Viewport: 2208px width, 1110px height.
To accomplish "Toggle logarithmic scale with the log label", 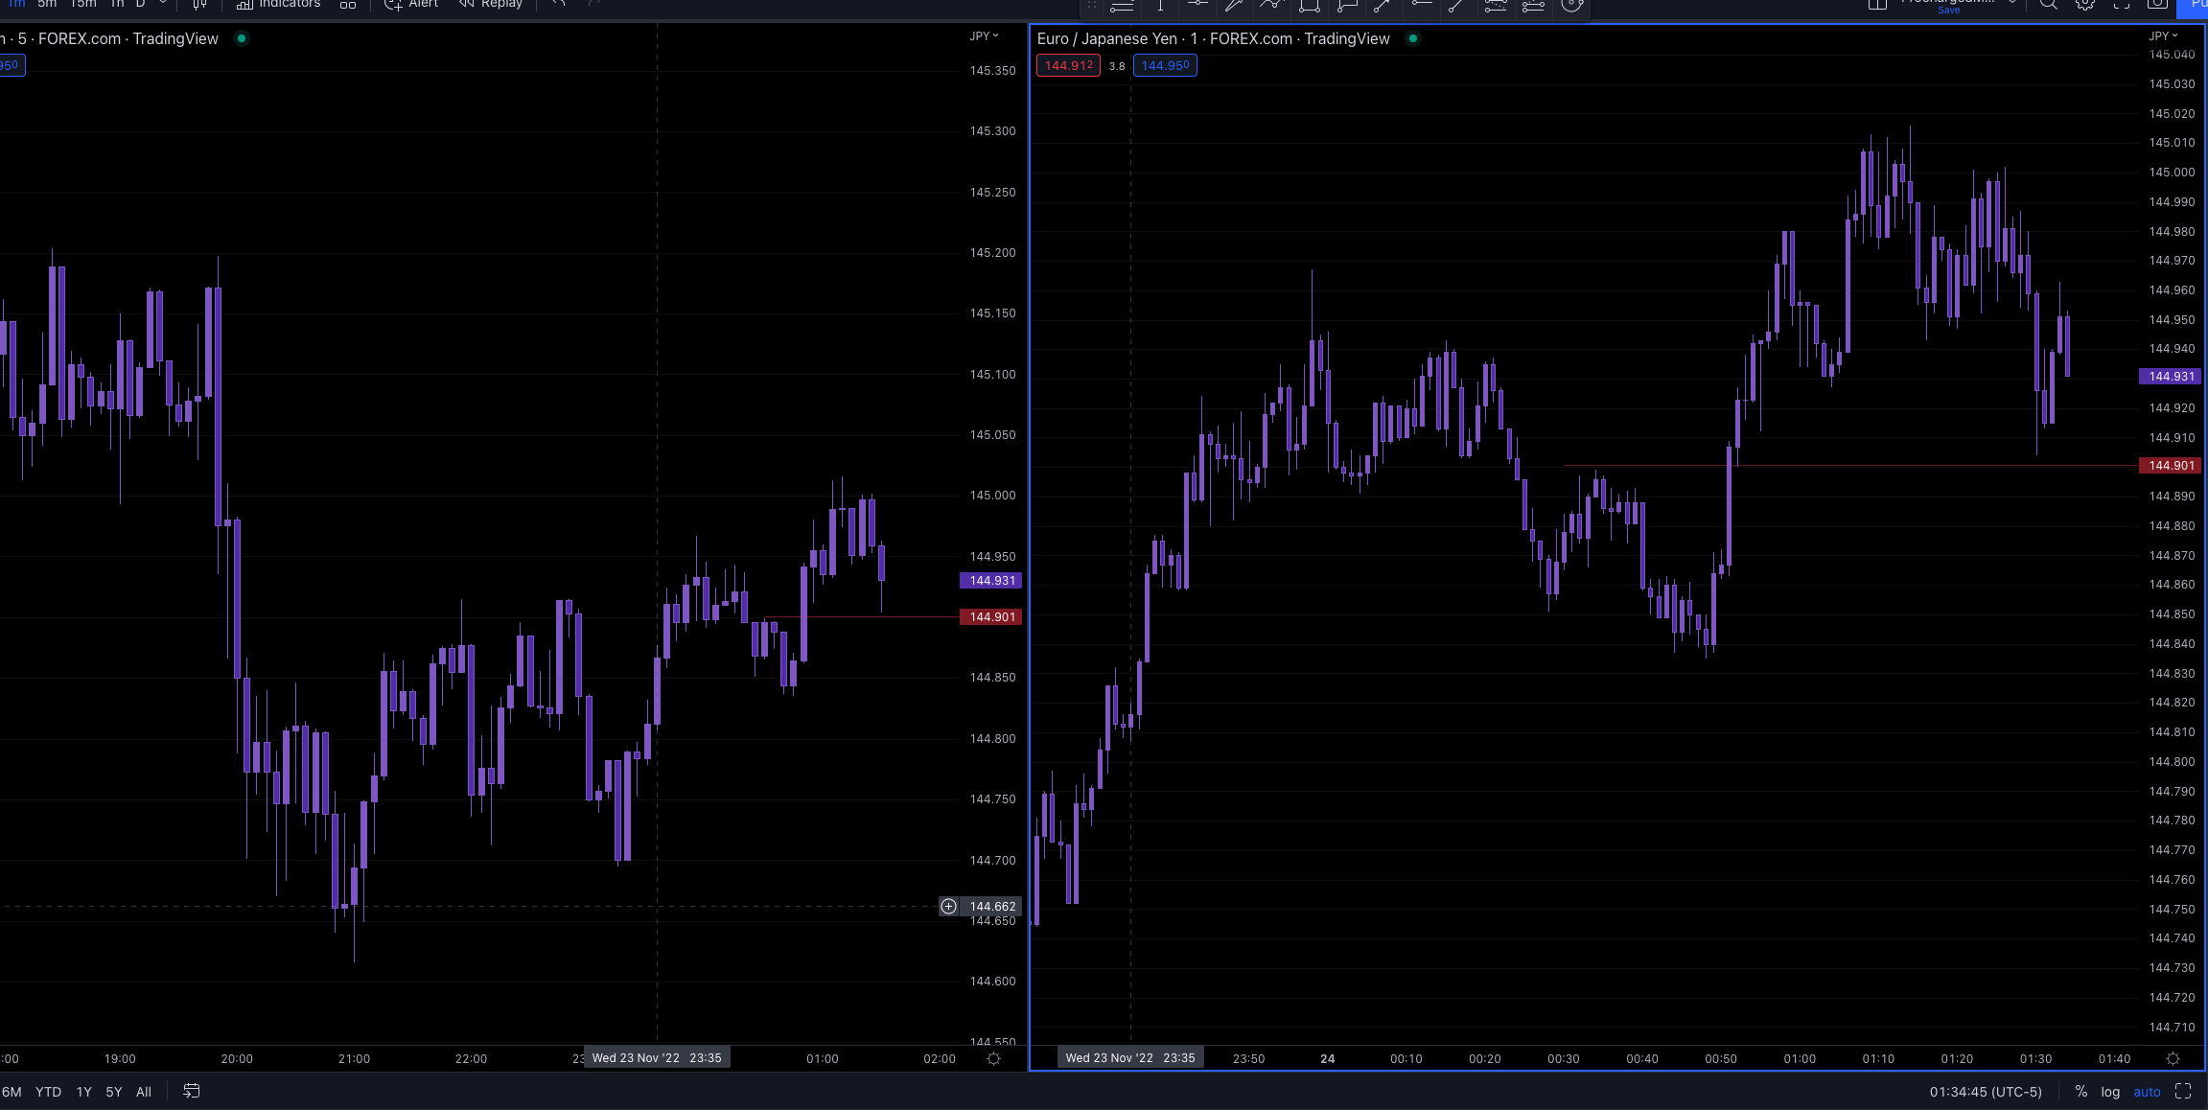I will pyautogui.click(x=2110, y=1091).
